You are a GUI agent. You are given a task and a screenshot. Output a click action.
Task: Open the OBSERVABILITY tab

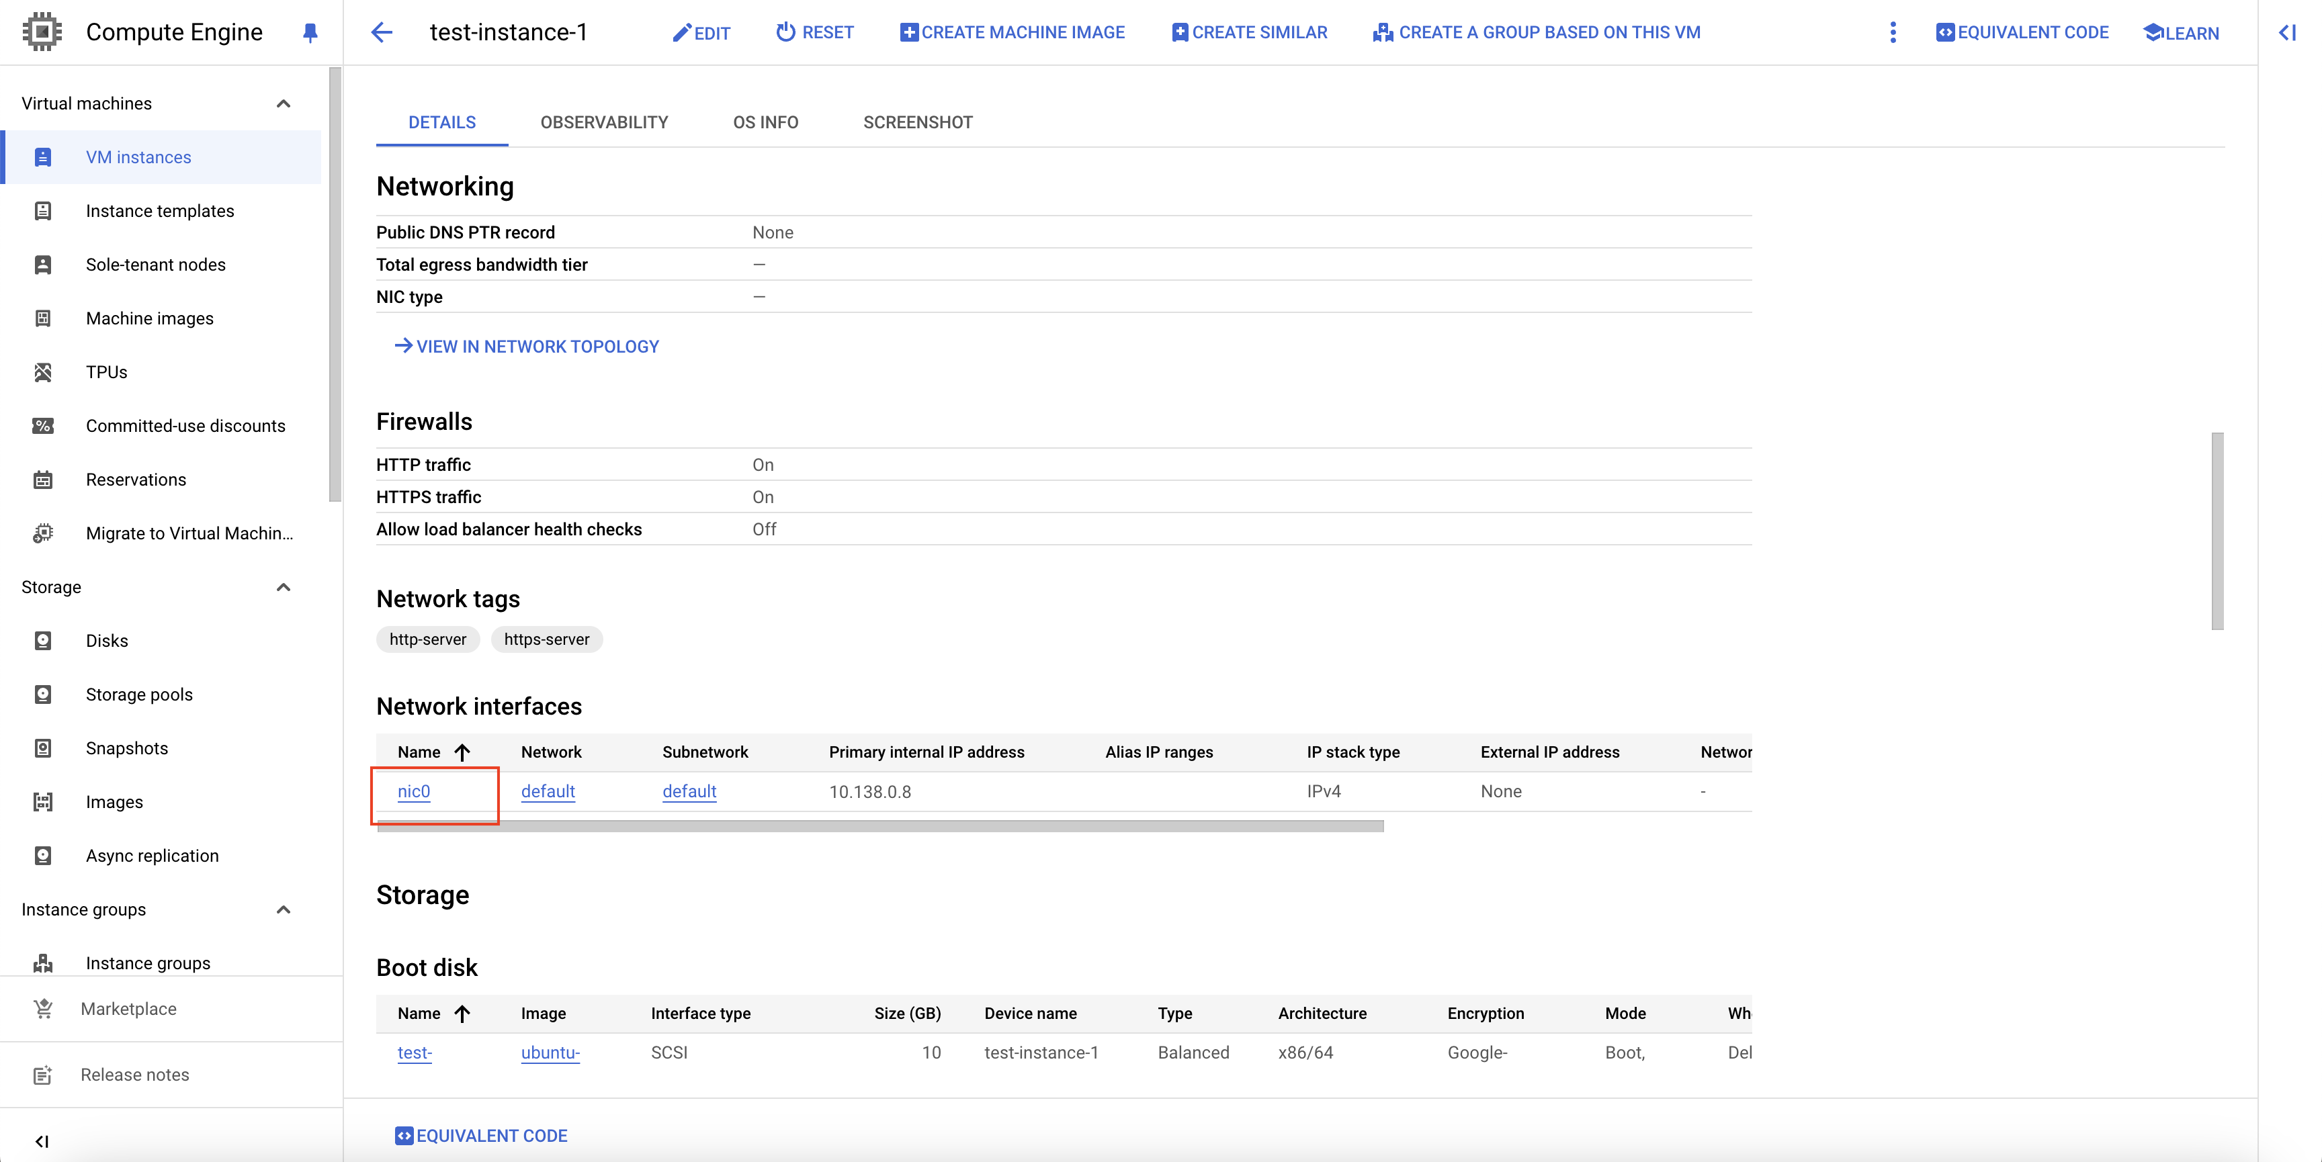coord(604,123)
